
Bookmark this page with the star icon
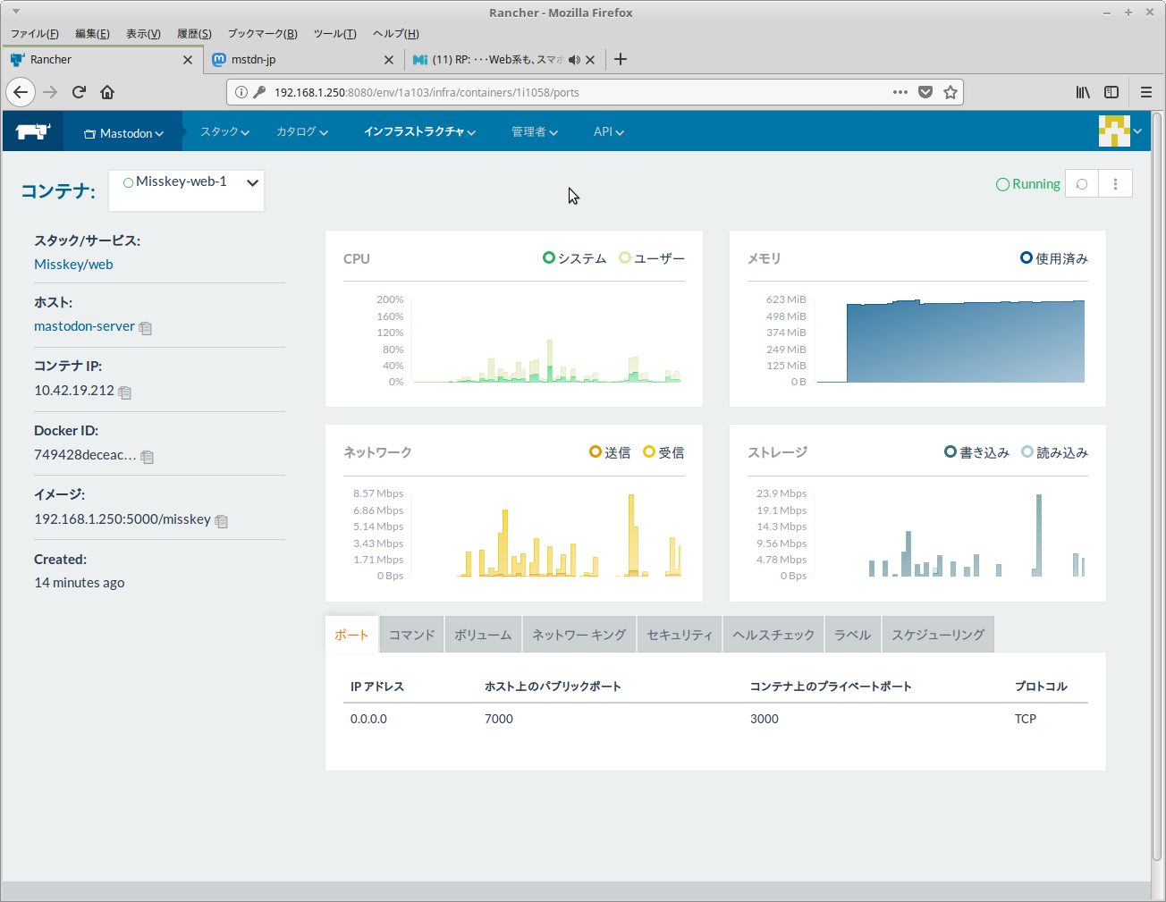[x=951, y=92]
